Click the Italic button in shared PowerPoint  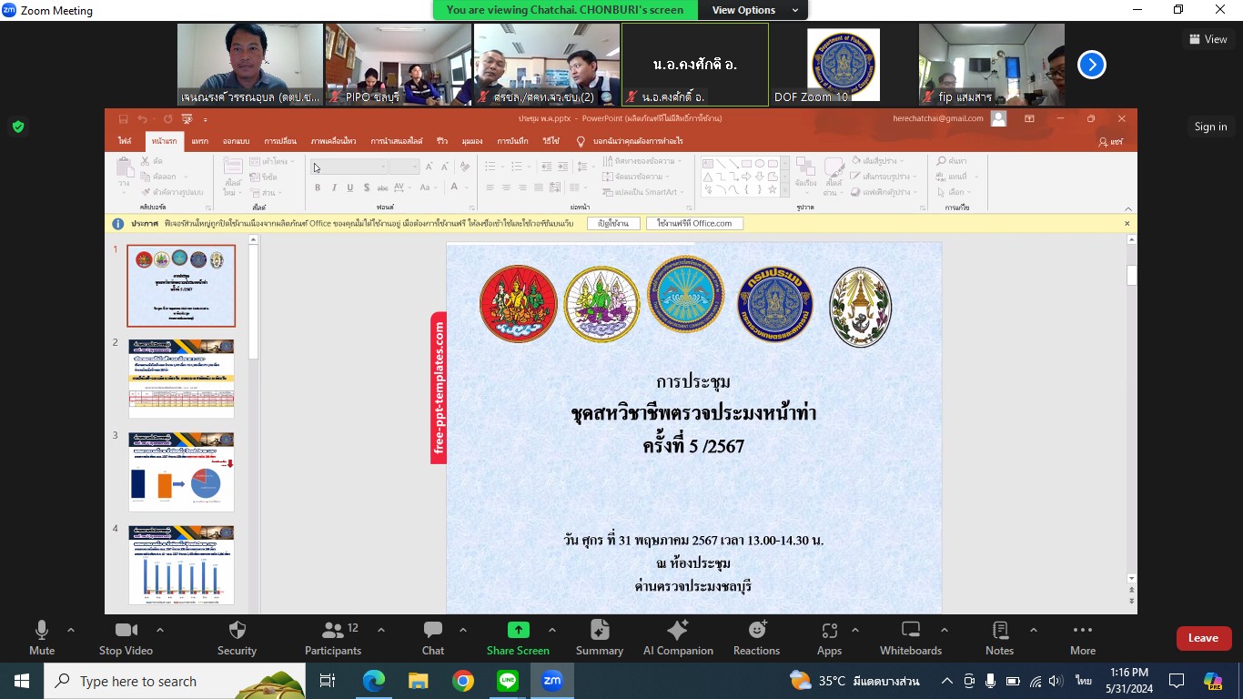pyautogui.click(x=334, y=187)
